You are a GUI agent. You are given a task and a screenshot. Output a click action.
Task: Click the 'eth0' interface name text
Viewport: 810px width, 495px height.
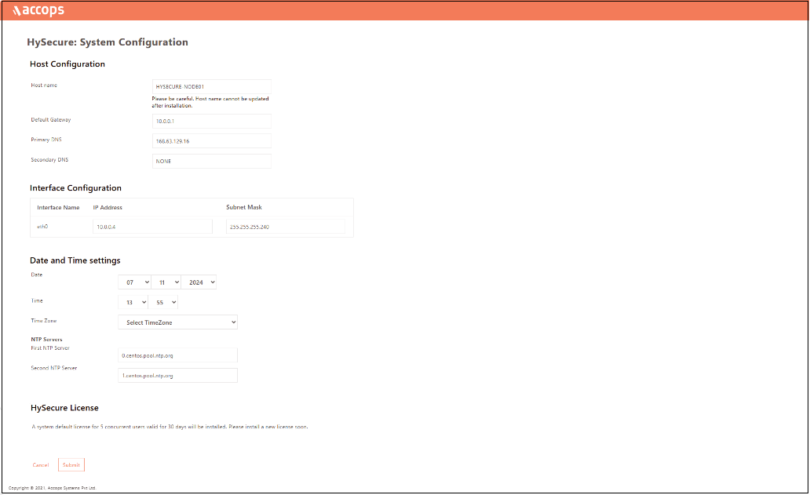pos(42,227)
